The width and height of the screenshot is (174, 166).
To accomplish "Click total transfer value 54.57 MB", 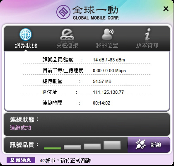I will (102, 81).
